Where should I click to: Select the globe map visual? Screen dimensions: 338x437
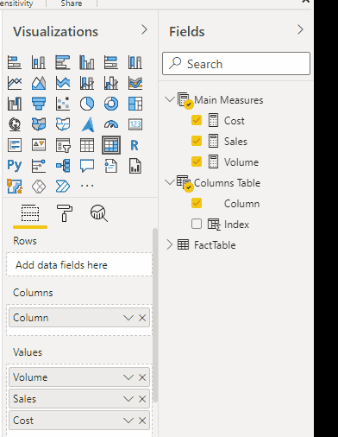coord(15,124)
